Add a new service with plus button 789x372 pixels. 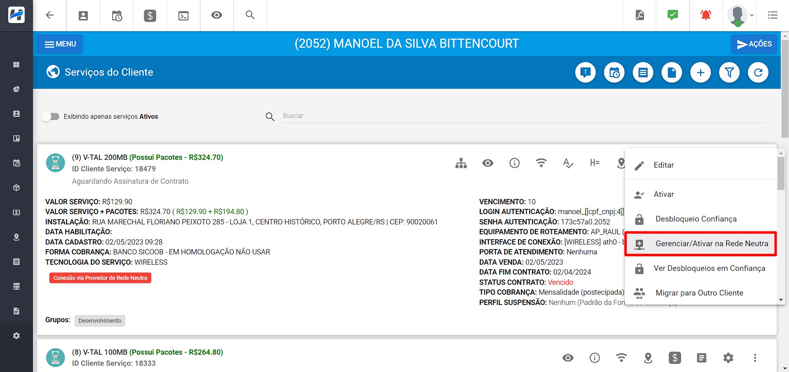click(701, 73)
